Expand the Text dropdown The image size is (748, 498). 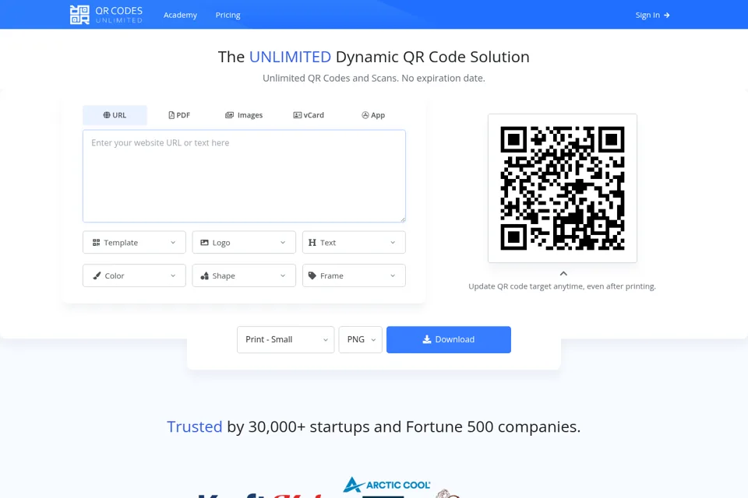[354, 243]
